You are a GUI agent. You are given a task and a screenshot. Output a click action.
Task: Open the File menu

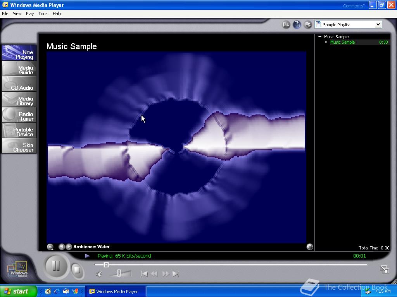tap(5, 14)
